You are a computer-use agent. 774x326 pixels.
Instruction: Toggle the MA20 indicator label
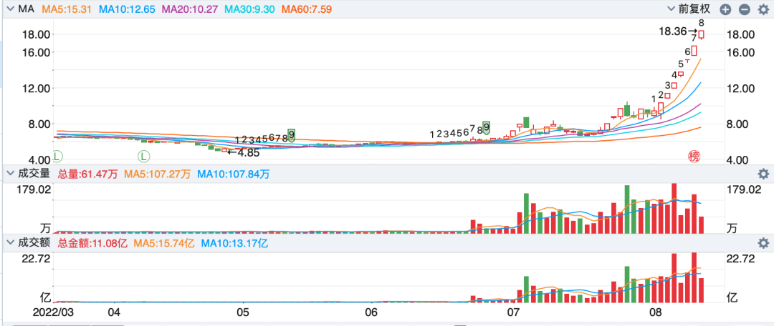pos(190,9)
